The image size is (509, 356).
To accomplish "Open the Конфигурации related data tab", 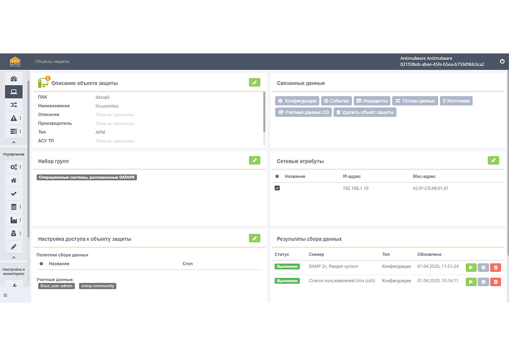I will 298,101.
